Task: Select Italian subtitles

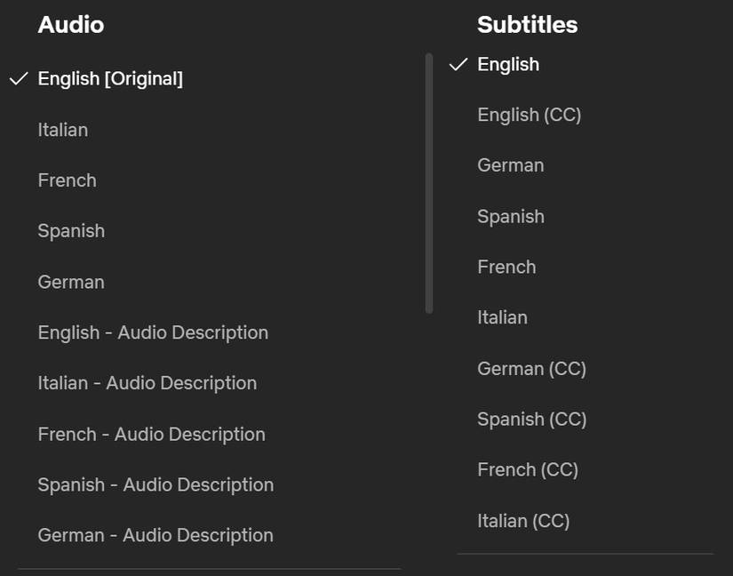Action: coord(502,317)
